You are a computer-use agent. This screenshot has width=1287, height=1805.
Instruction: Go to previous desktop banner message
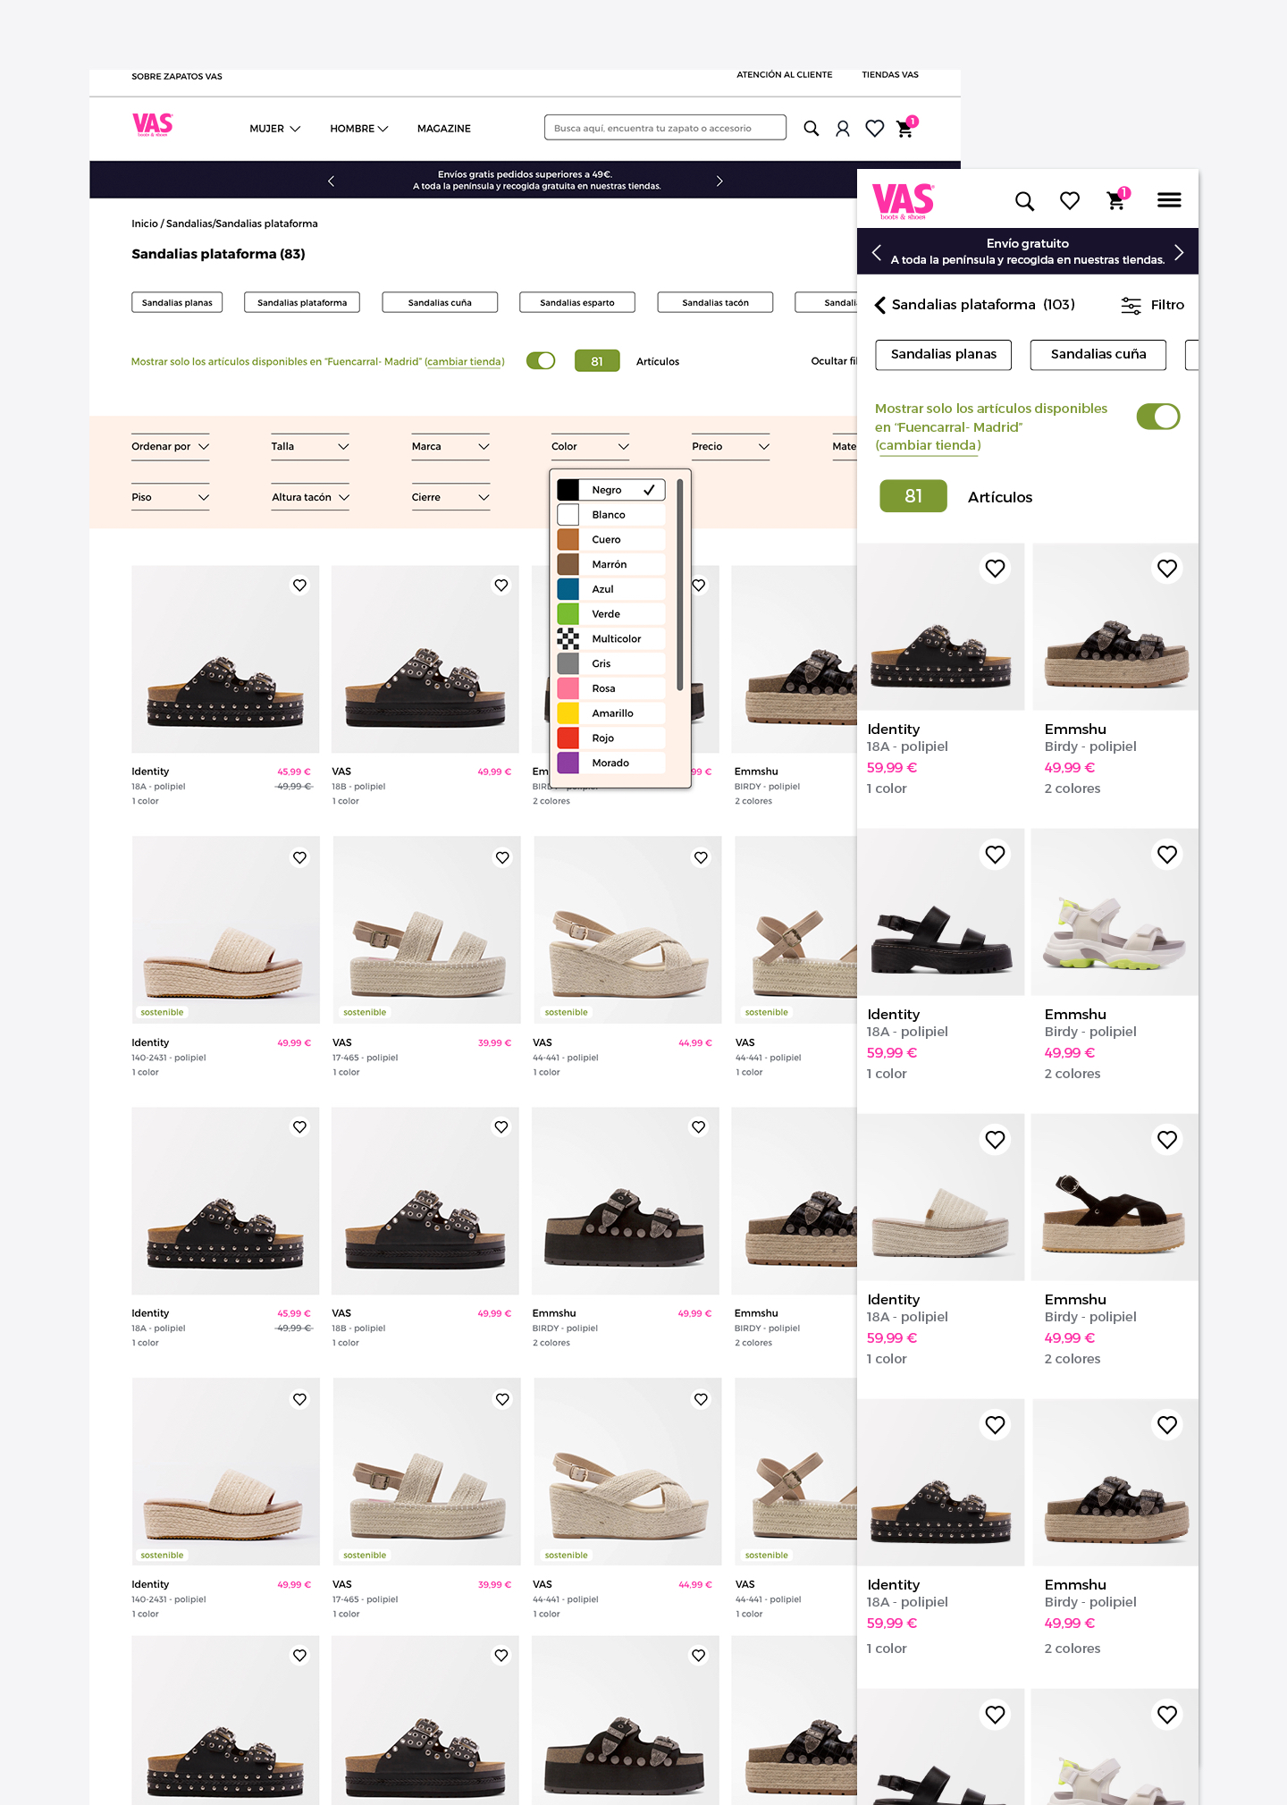click(331, 181)
